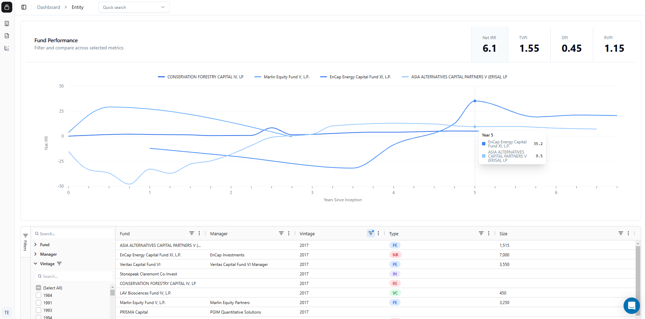Click the 7,000 size value
The width and height of the screenshot is (645, 319).
504,255
